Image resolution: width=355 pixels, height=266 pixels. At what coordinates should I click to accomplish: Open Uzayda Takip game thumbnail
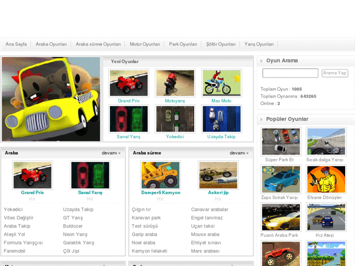[221, 119]
